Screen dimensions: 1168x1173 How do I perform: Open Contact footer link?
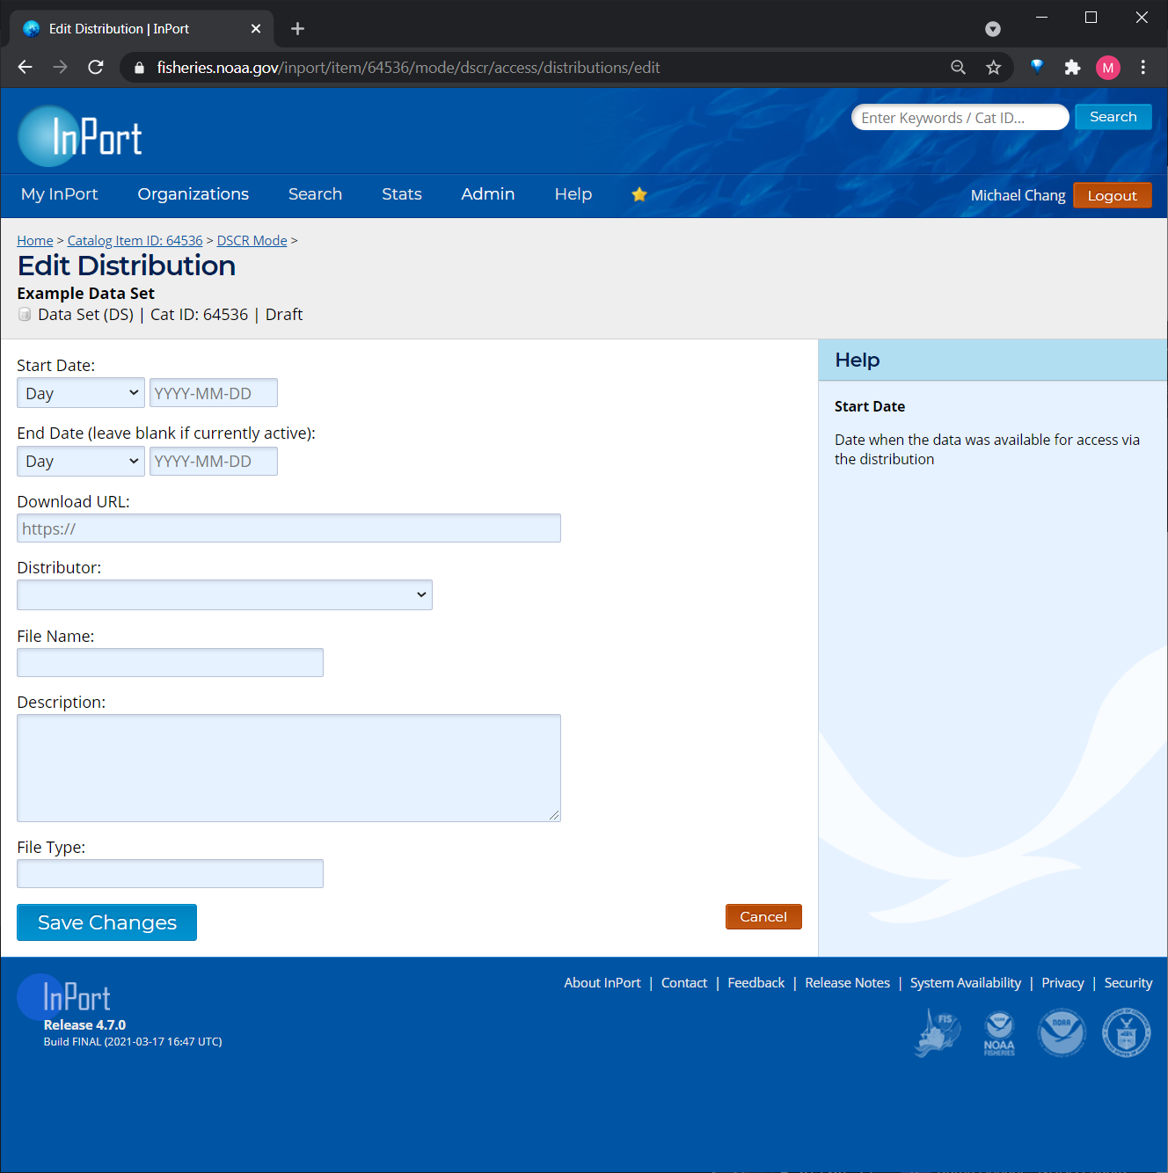(x=684, y=982)
